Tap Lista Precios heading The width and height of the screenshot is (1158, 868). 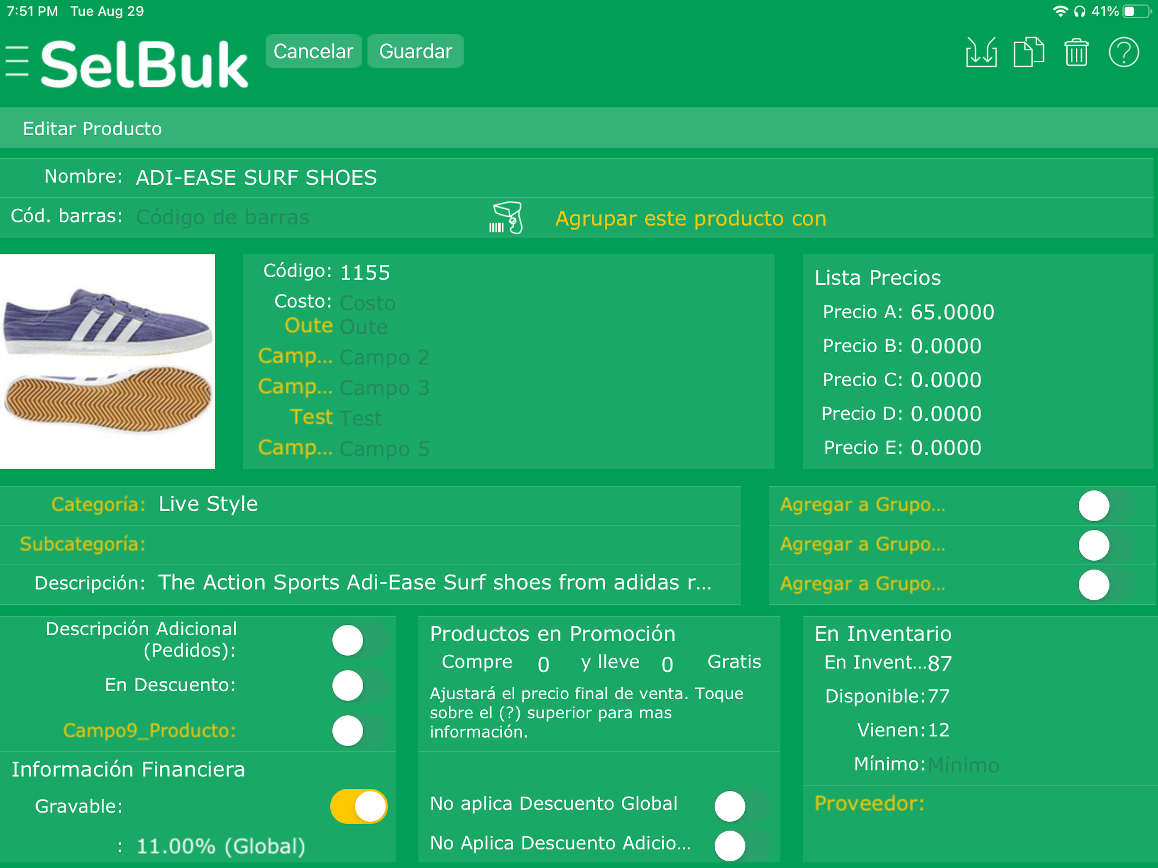coord(877,278)
